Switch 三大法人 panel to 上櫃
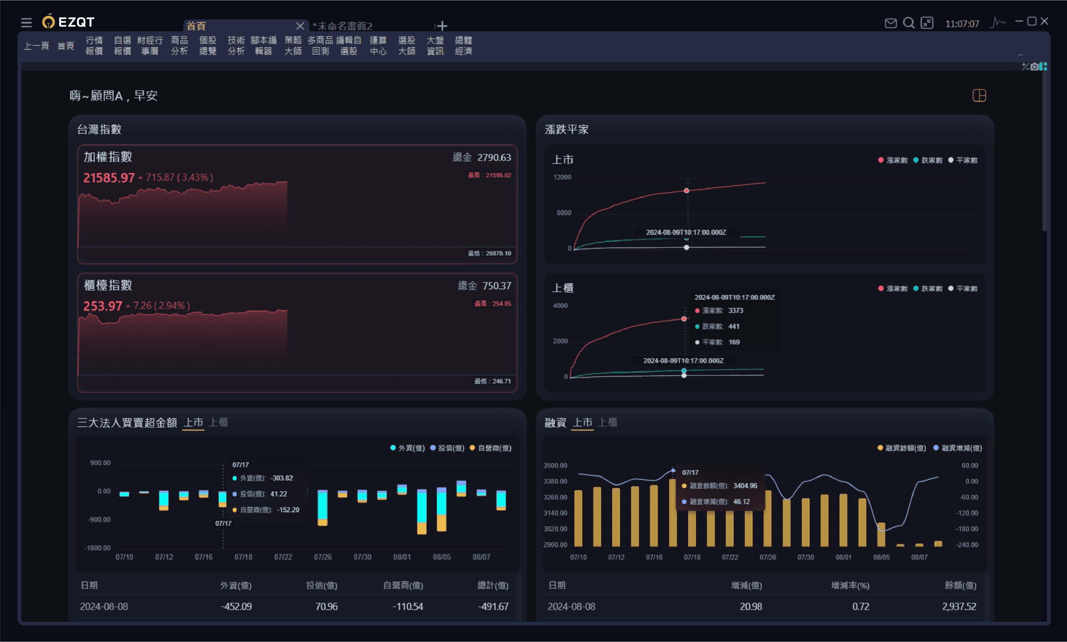This screenshot has height=642, width=1067. coord(219,422)
